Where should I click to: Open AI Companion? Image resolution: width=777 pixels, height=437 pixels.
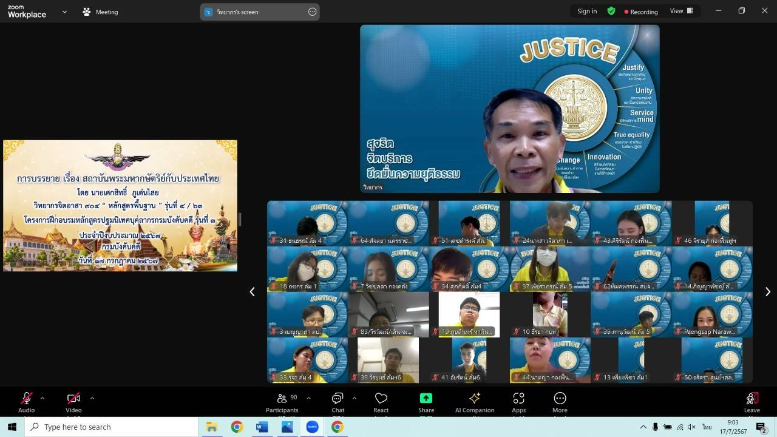[x=475, y=402]
